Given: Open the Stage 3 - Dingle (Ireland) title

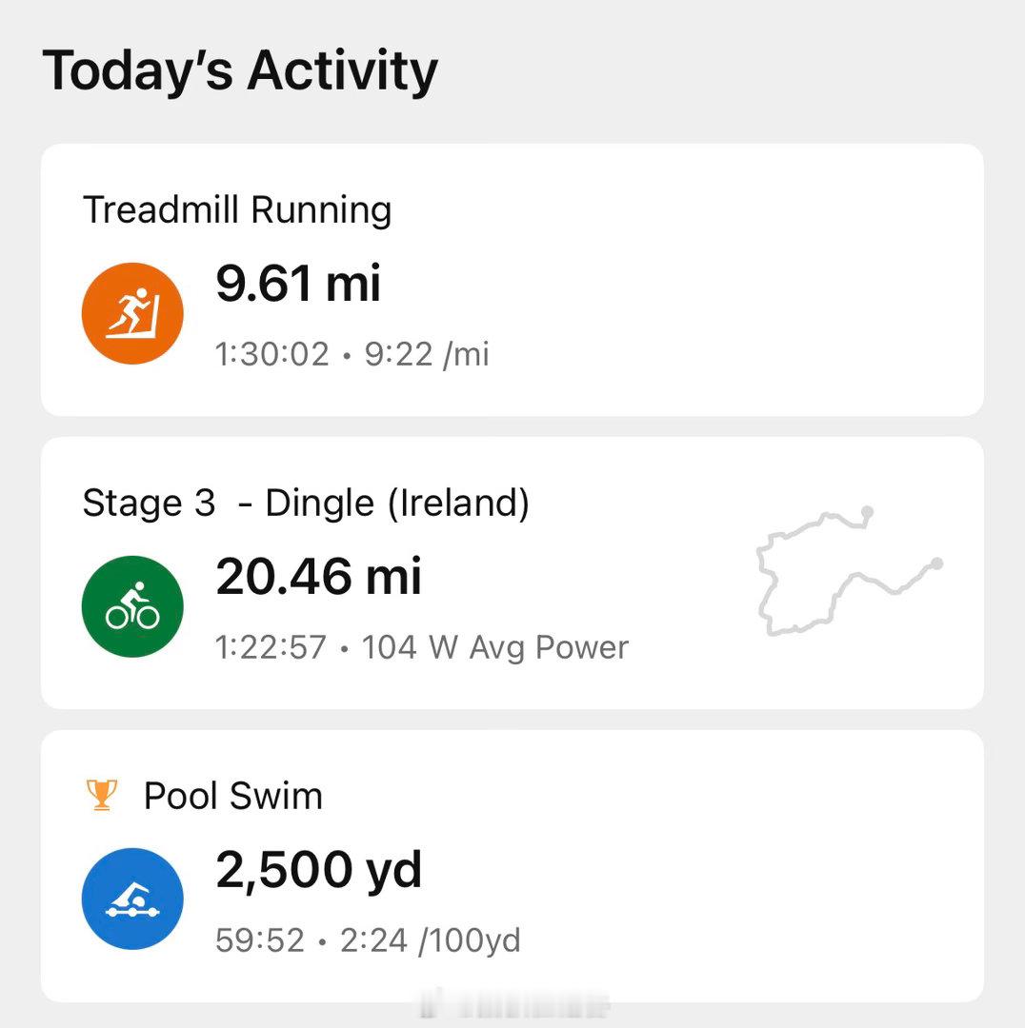Looking at the screenshot, I should pyautogui.click(x=306, y=503).
